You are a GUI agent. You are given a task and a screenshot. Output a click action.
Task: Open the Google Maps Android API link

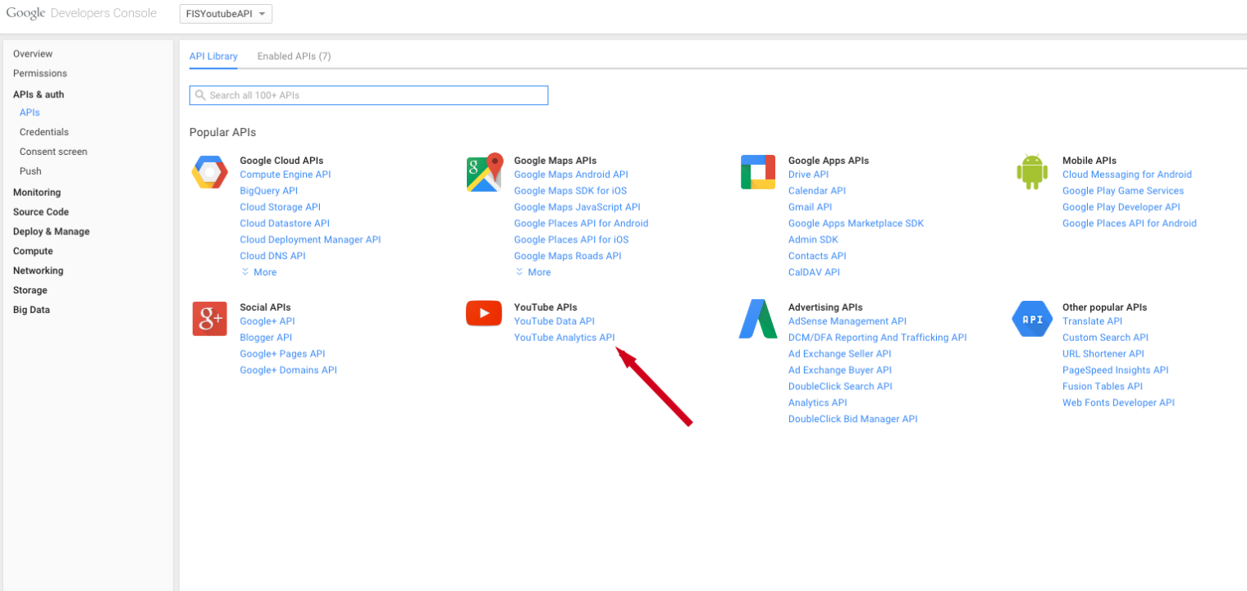pos(571,175)
